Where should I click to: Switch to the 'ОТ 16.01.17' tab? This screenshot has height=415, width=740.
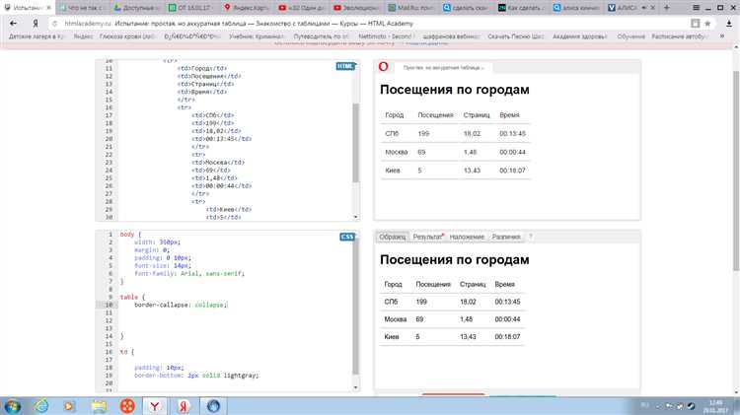190,8
